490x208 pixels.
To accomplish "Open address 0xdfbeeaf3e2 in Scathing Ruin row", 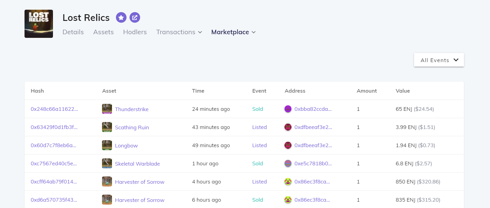I will (313, 127).
